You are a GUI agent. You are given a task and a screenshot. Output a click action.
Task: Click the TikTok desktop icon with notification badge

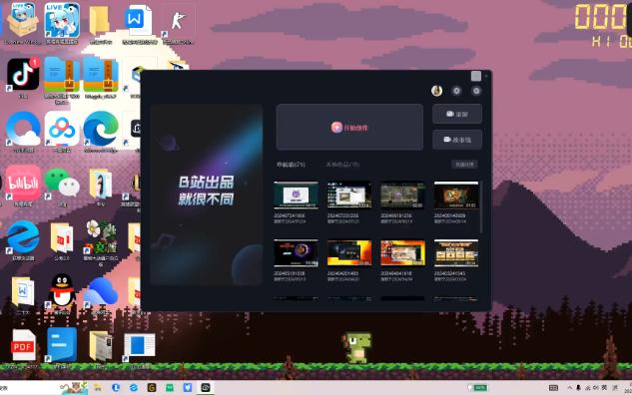pyautogui.click(x=23, y=75)
